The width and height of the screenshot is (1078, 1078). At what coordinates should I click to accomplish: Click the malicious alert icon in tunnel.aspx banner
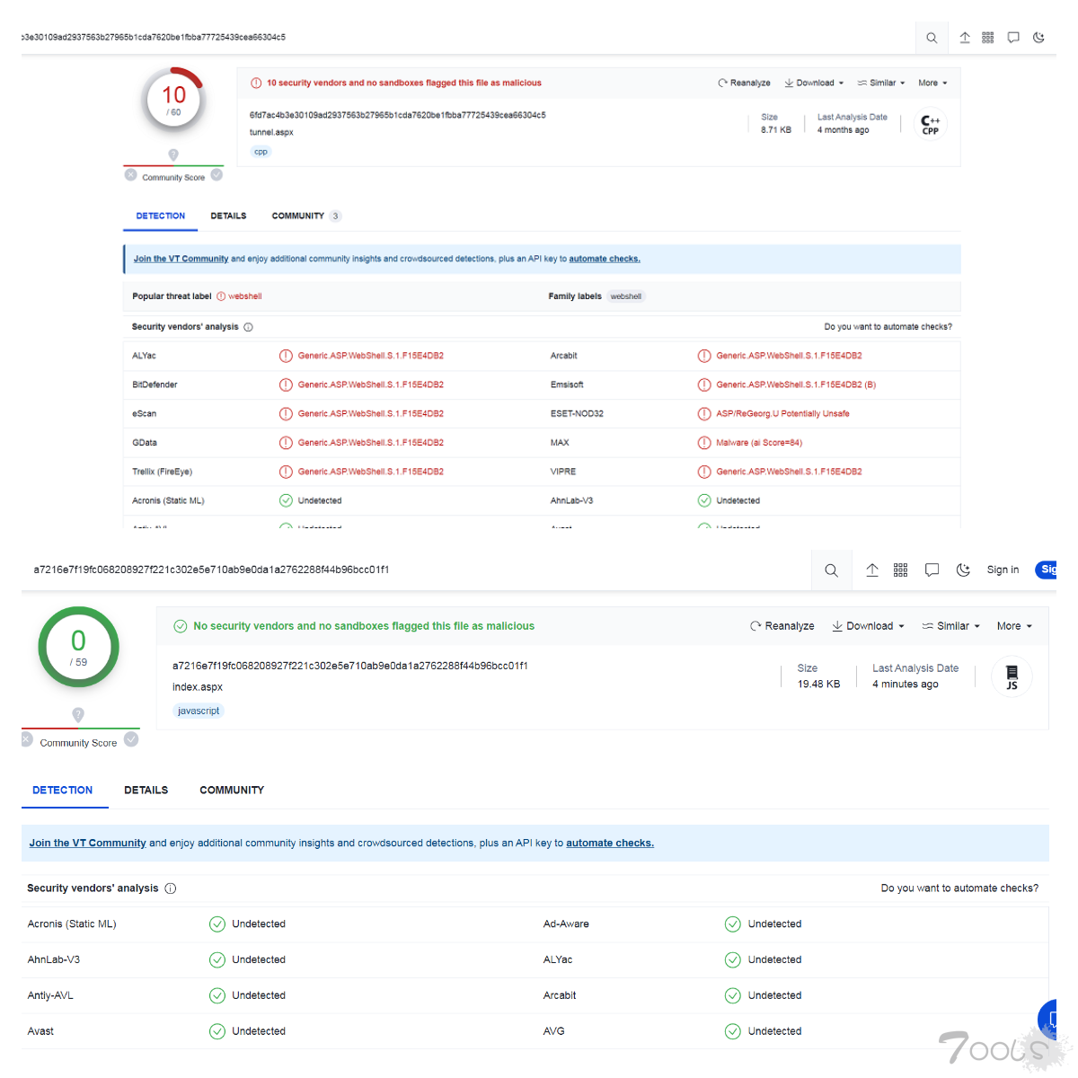256,83
